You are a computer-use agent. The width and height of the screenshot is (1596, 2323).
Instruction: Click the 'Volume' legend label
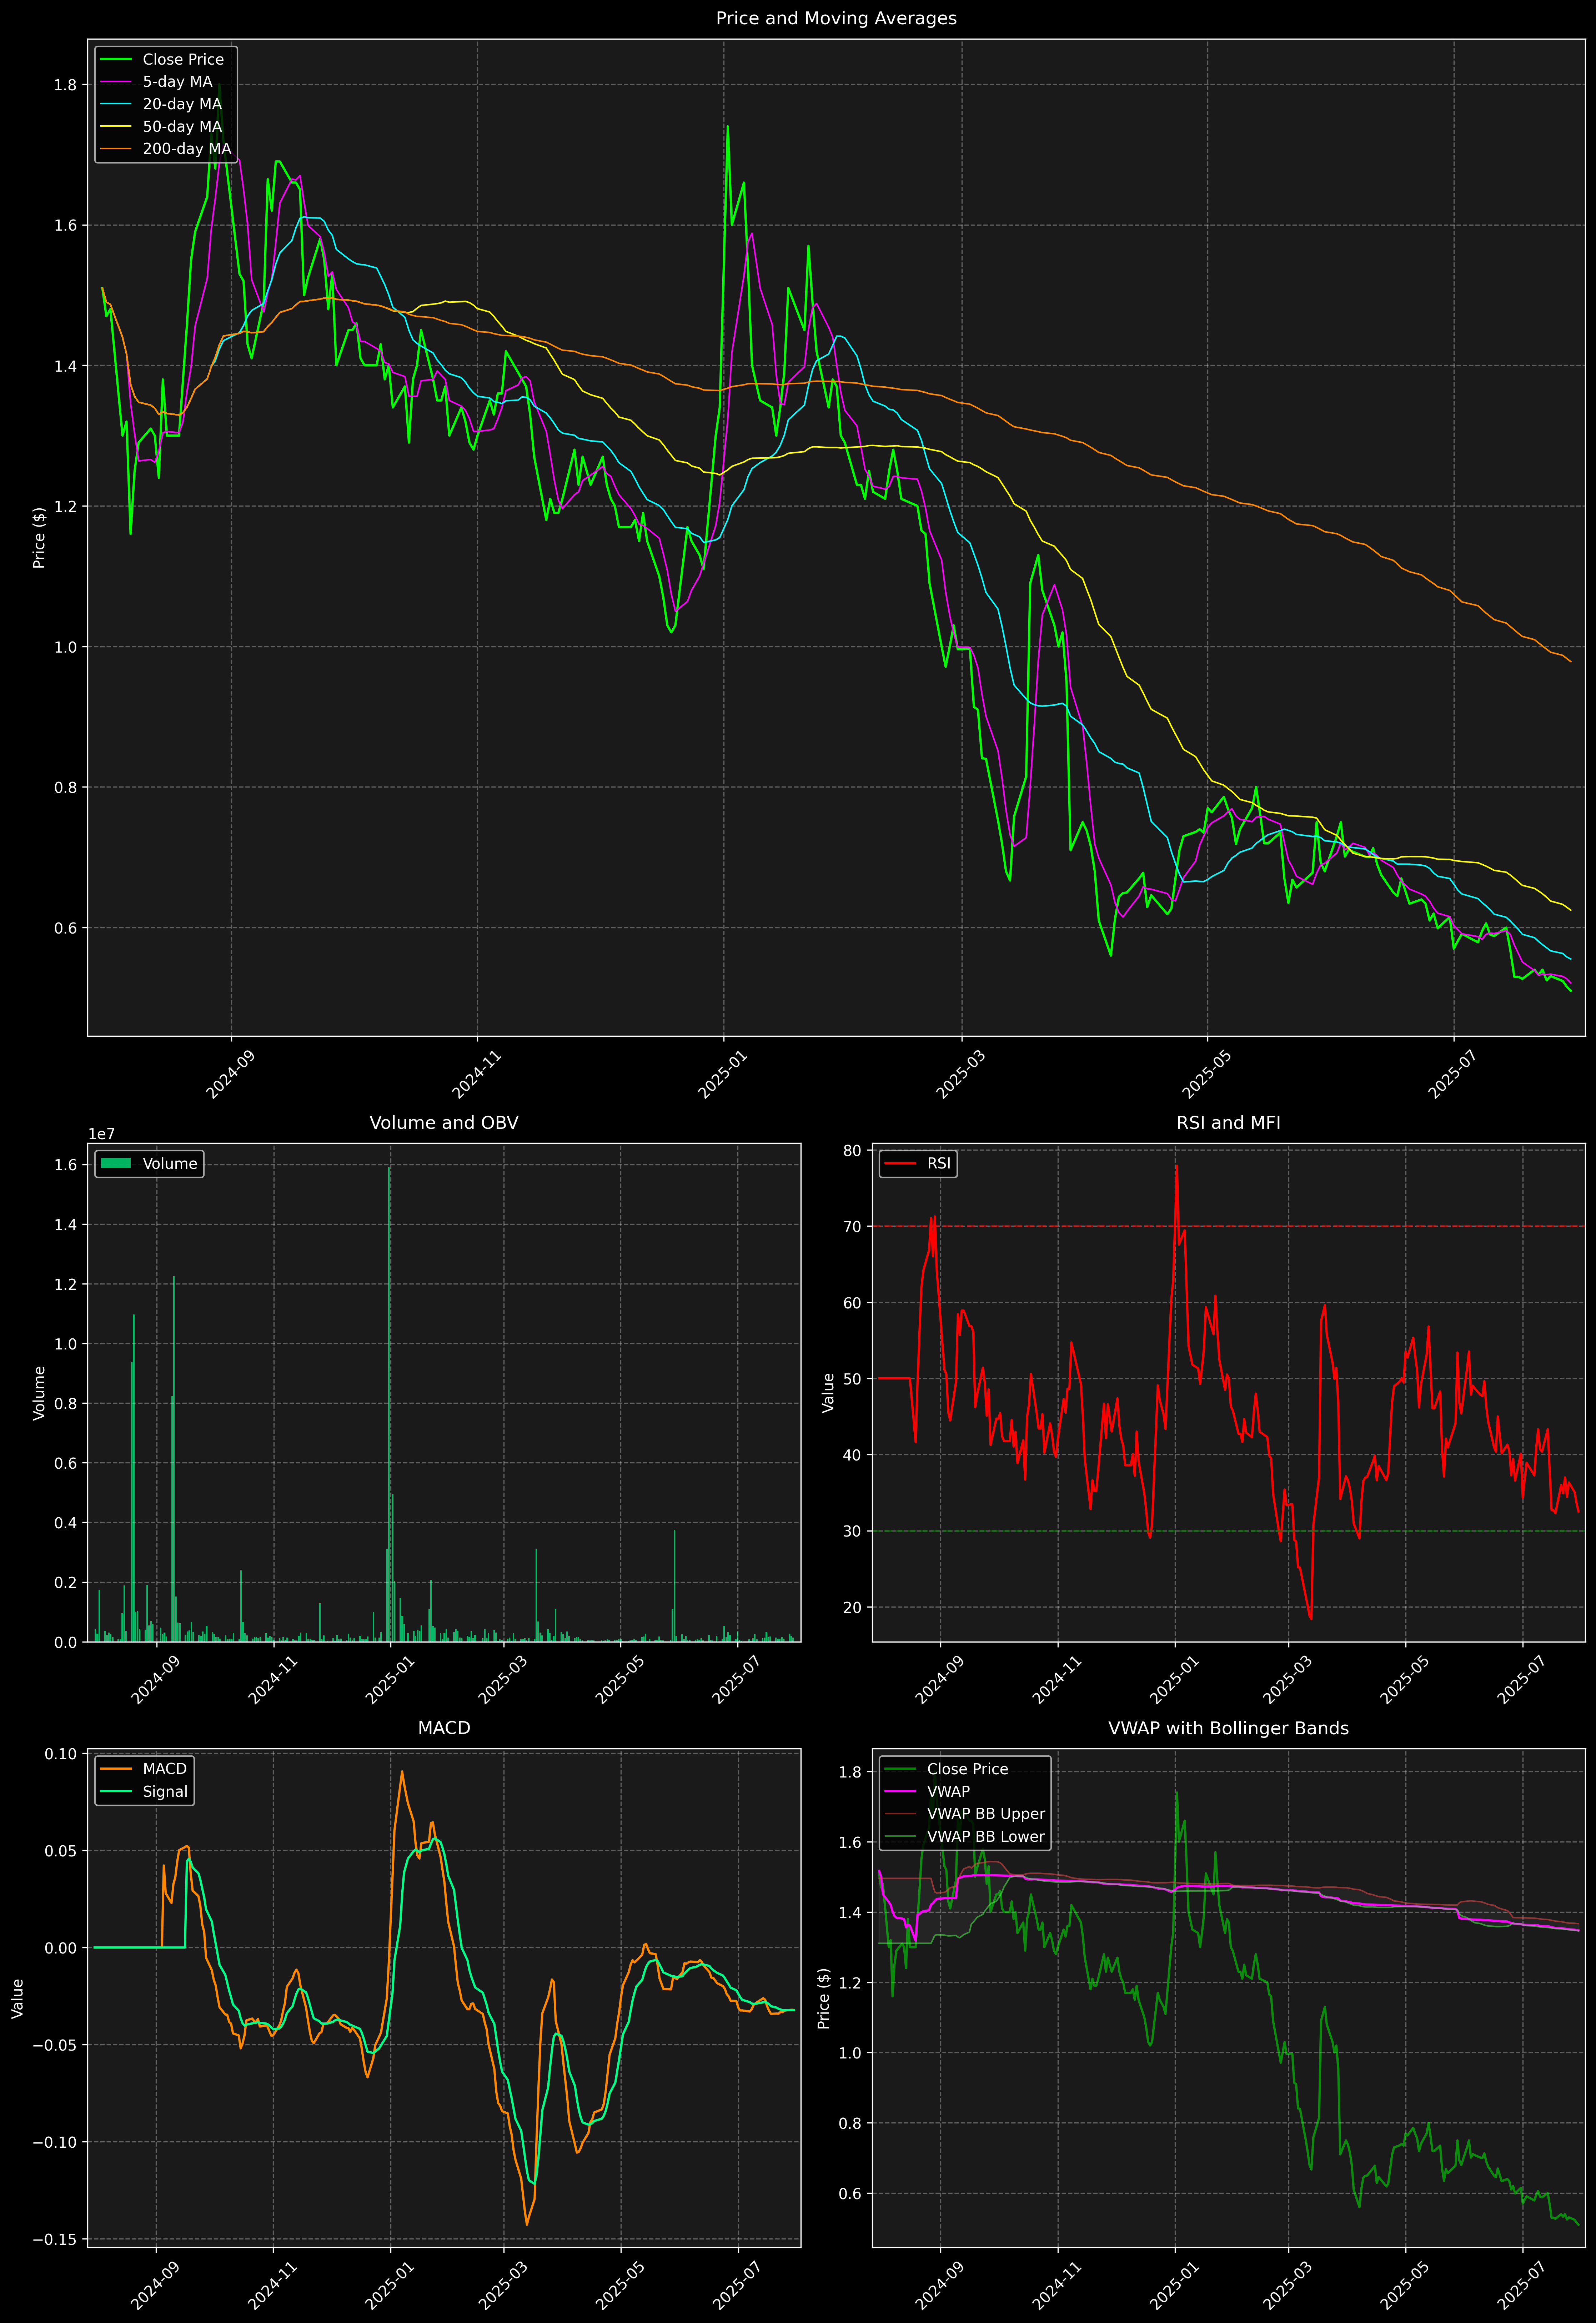coord(170,1163)
